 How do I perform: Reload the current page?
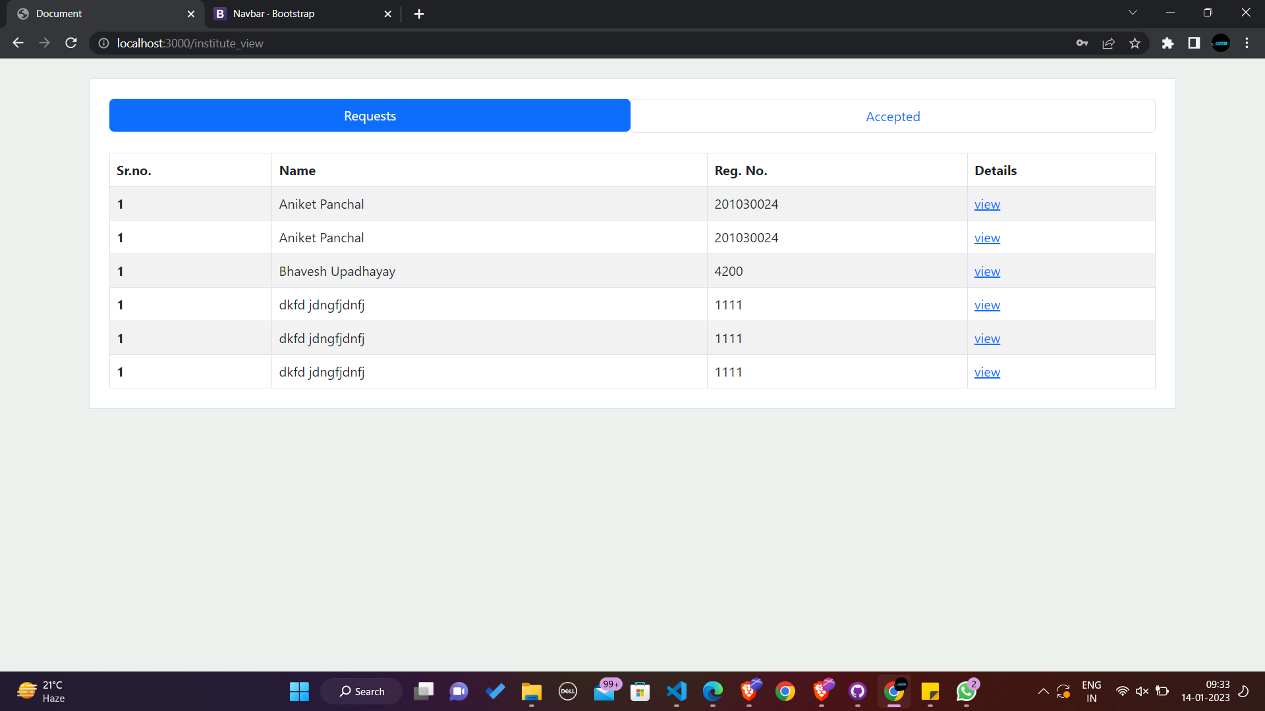pyautogui.click(x=71, y=43)
